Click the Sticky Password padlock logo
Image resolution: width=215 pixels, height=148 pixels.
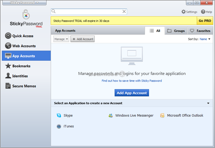(26, 14)
